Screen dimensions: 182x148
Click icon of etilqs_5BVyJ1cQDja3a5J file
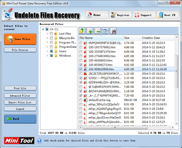pyautogui.click(x=85, y=104)
